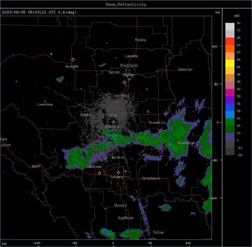The width and height of the screenshot is (252, 247).
Task: Select the dark orange 57–60 dBZ legend swatch
Action: (x=230, y=48)
